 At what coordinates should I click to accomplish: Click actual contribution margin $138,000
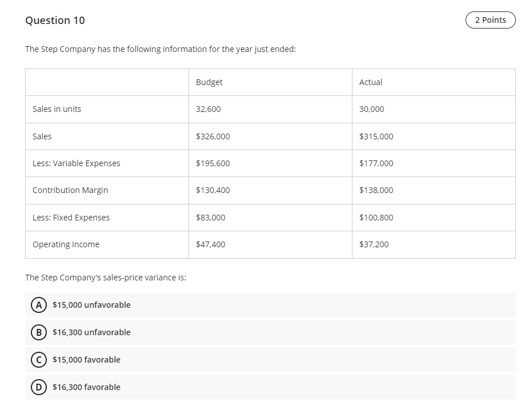click(376, 191)
